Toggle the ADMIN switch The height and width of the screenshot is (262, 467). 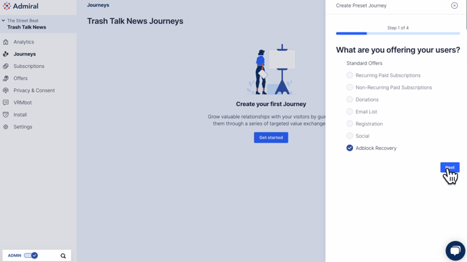[x=31, y=255]
